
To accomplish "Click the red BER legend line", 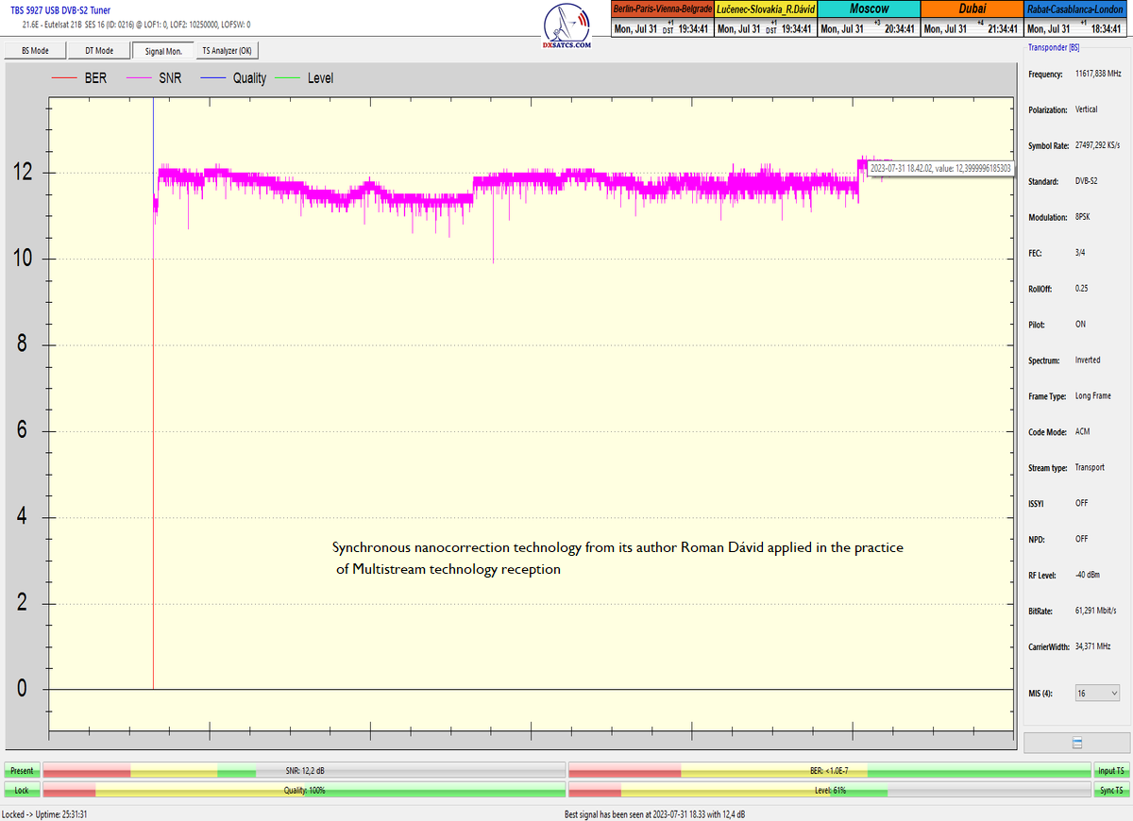I will tap(66, 78).
